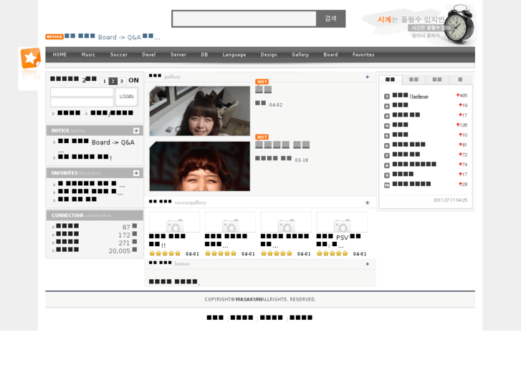
Task: Click gallery post date 03-18
Action: point(302,160)
